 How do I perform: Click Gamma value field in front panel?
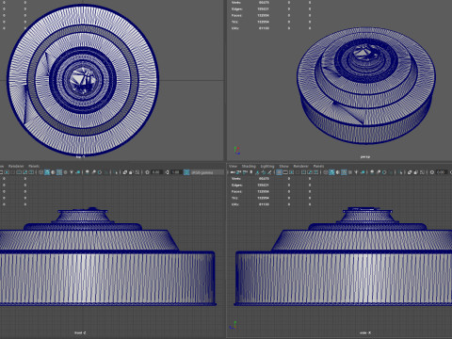click(176, 172)
